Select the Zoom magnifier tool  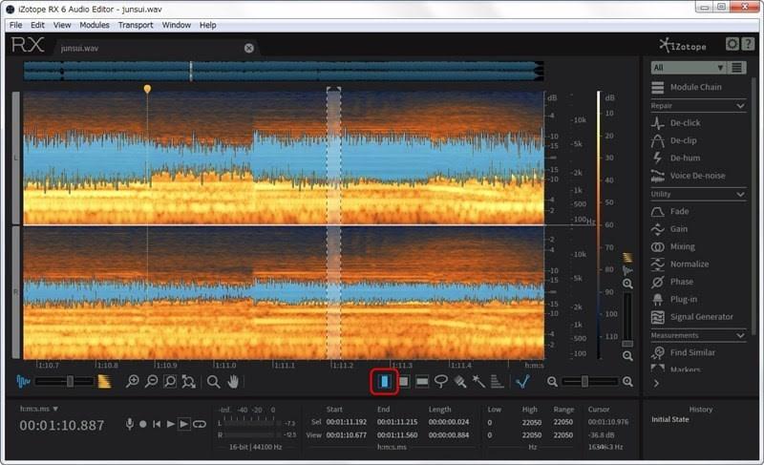click(x=213, y=382)
